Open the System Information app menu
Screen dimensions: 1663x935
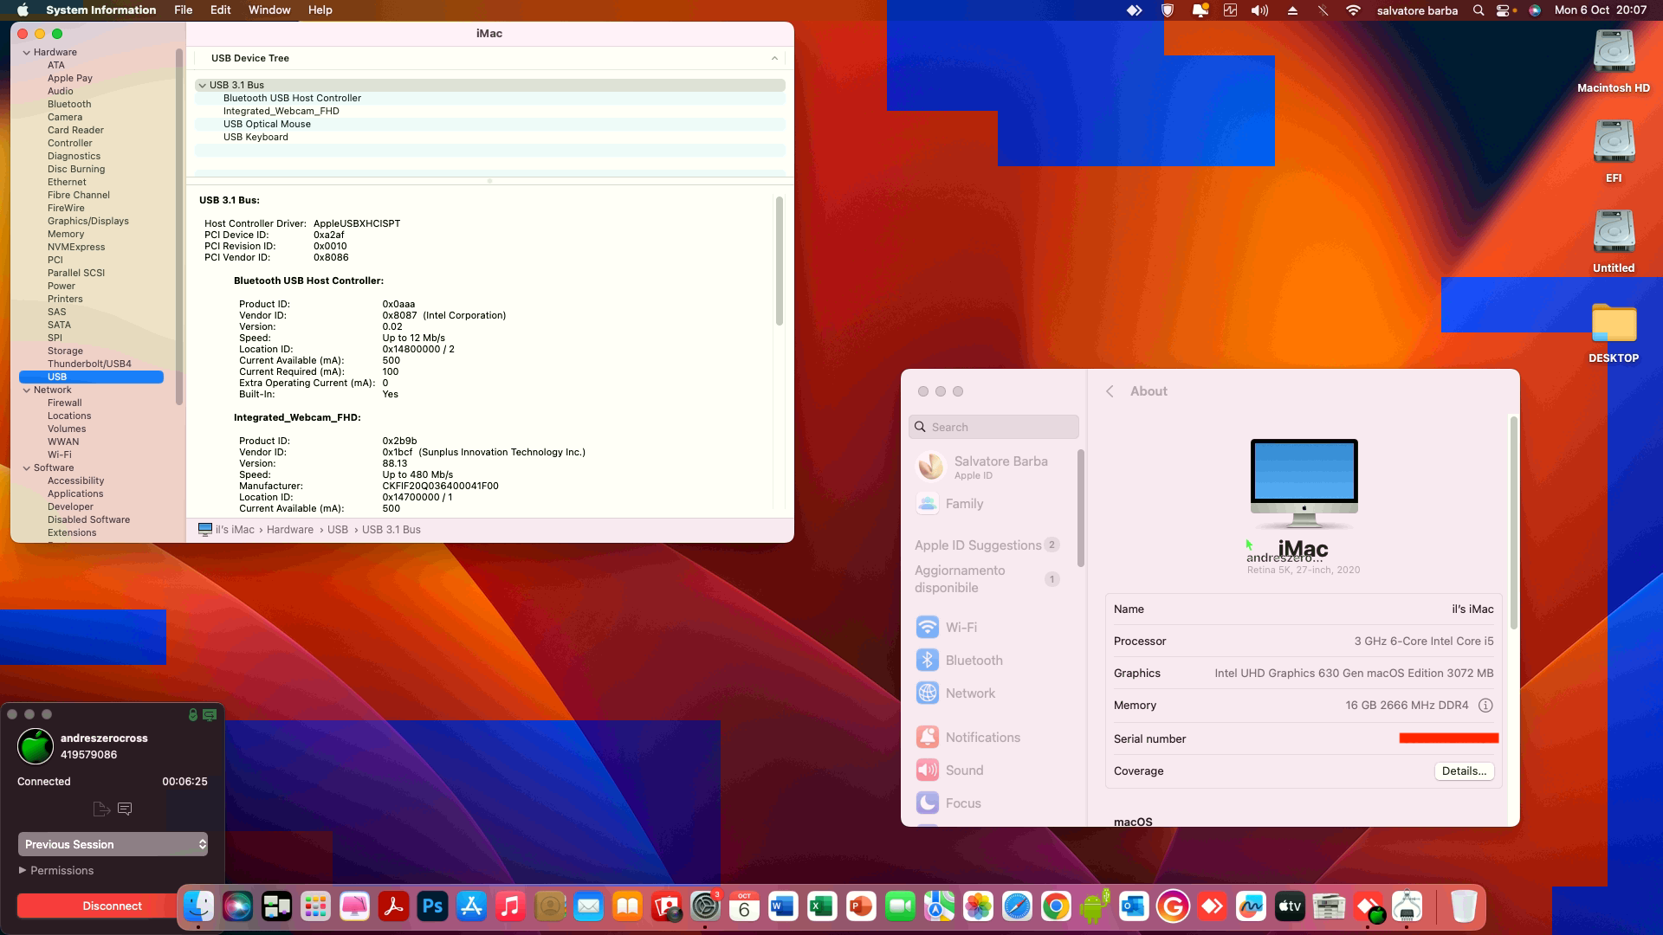101,10
